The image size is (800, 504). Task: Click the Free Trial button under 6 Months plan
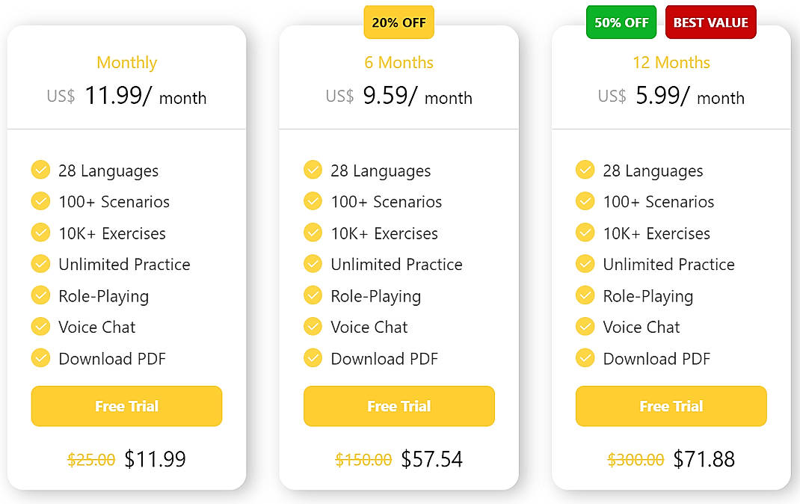399,406
